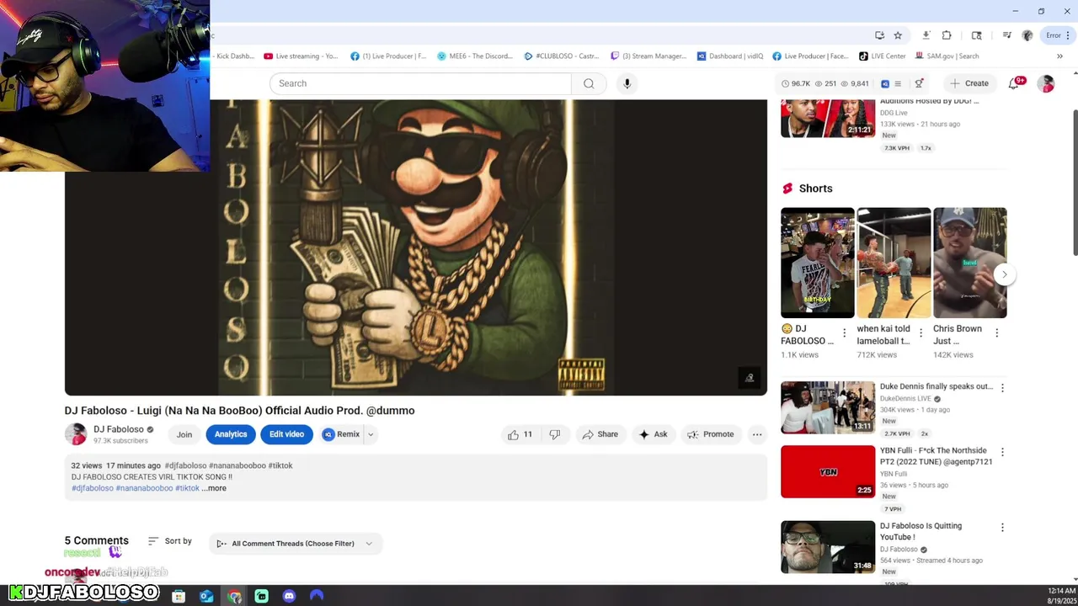Click the install app icon in address bar
1078x606 pixels.
click(x=879, y=35)
